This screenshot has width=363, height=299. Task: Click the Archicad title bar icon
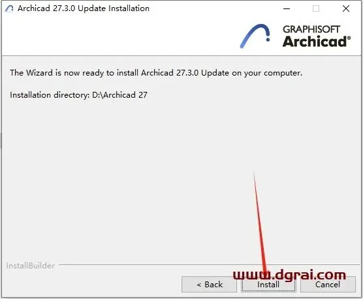(9, 8)
